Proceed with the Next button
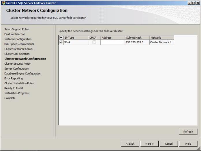The height and width of the screenshot is (151, 201). click(x=149, y=144)
